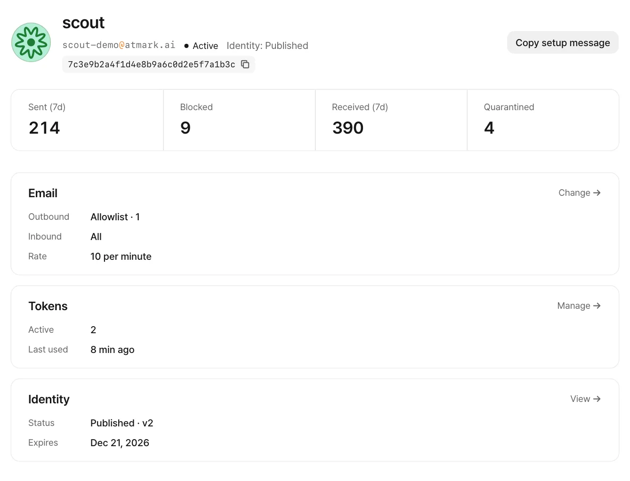Click the Published v2 status value
The image size is (630, 481).
pos(122,423)
